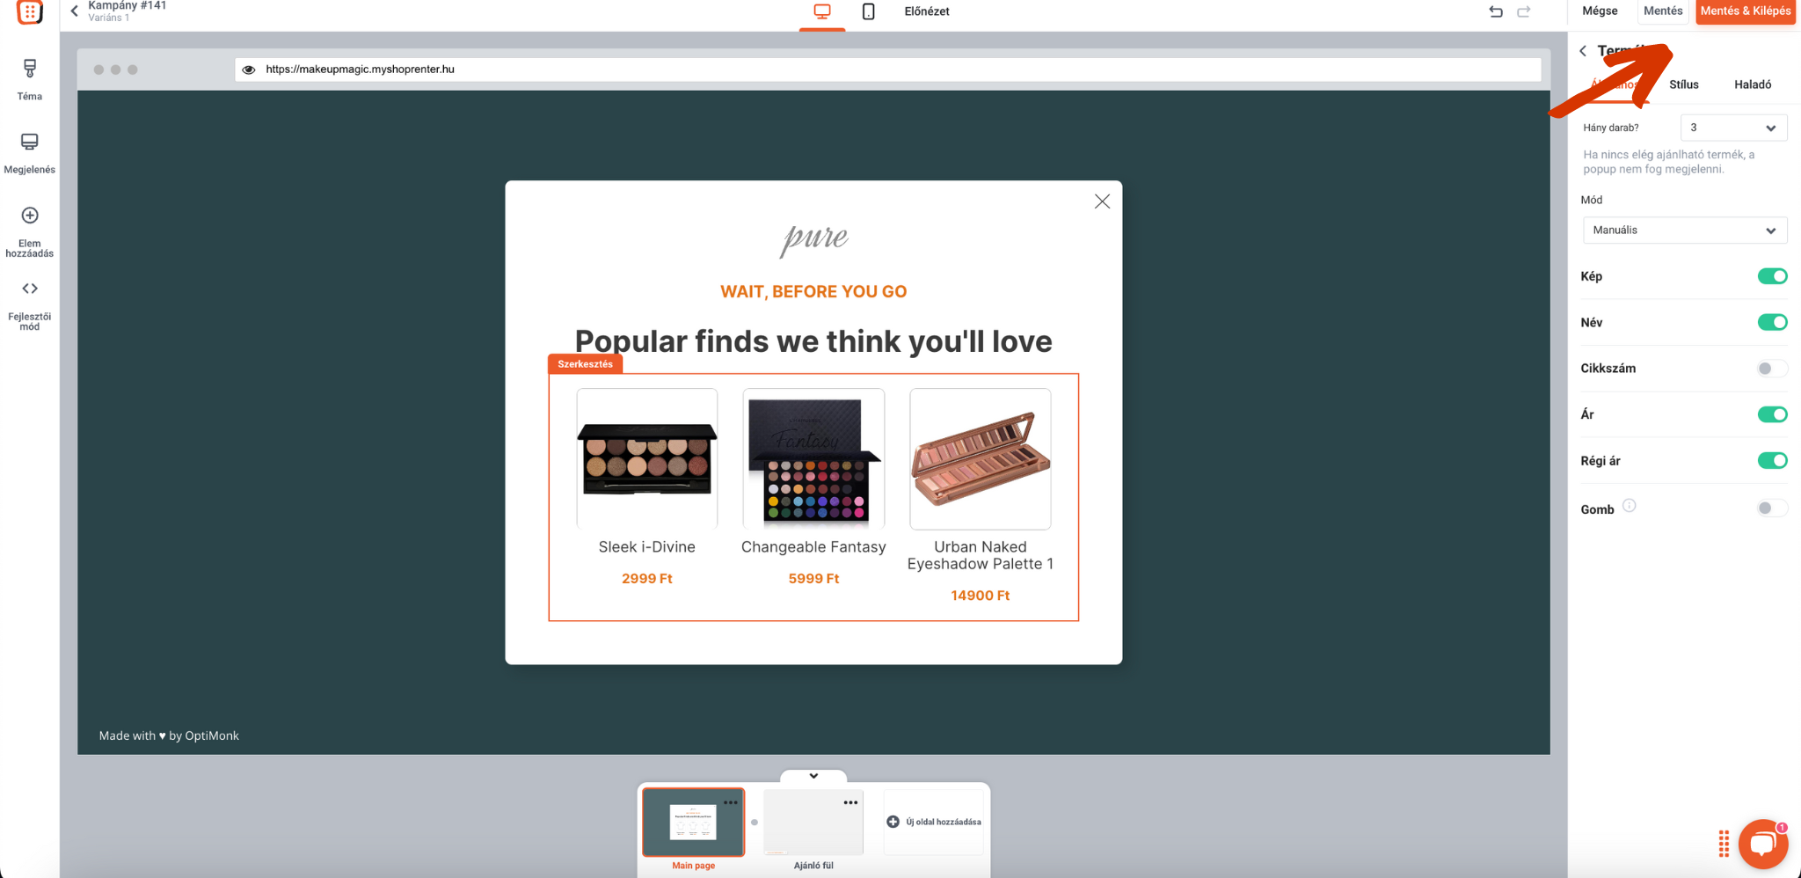Open Elem hozzáadás plus icon

pos(30,216)
